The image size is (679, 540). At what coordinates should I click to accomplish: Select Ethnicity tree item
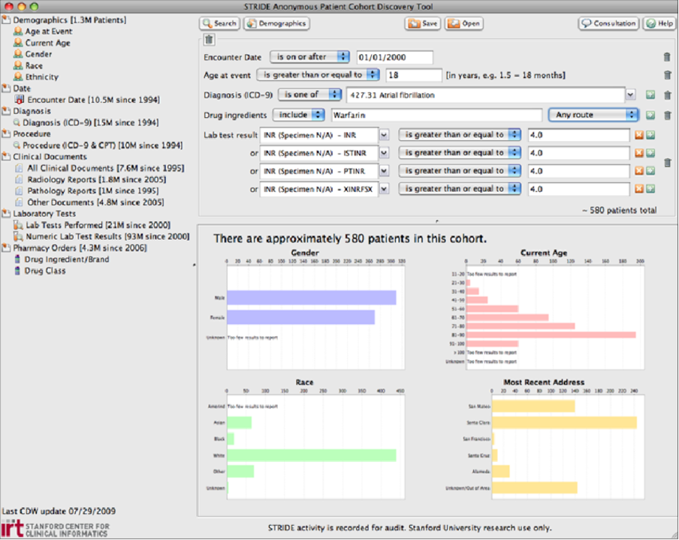(35, 77)
